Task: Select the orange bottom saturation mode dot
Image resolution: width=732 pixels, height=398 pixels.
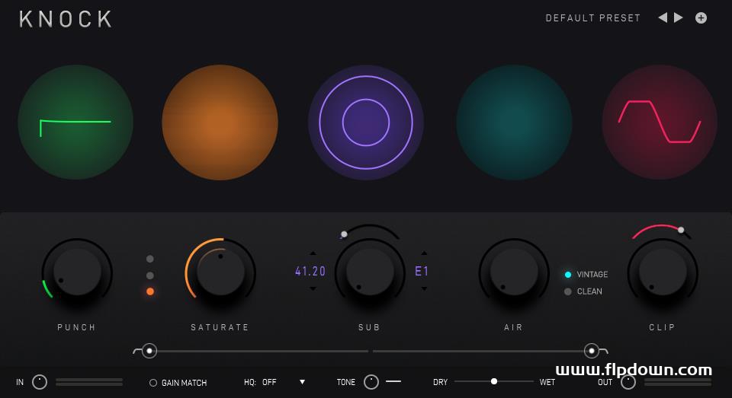Action: tap(150, 291)
